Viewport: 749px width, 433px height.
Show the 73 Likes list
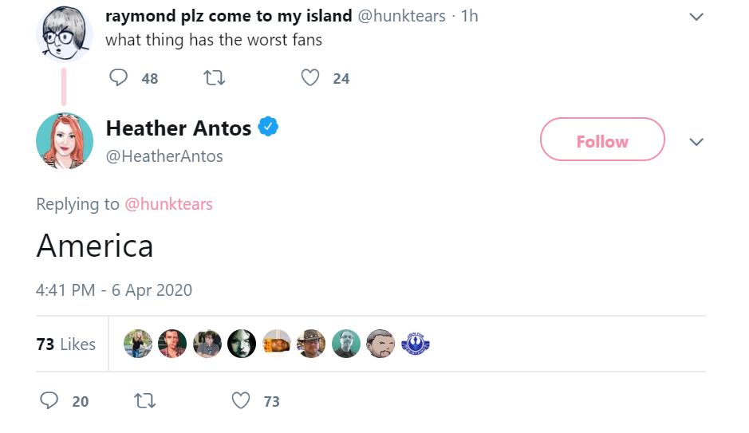[66, 344]
